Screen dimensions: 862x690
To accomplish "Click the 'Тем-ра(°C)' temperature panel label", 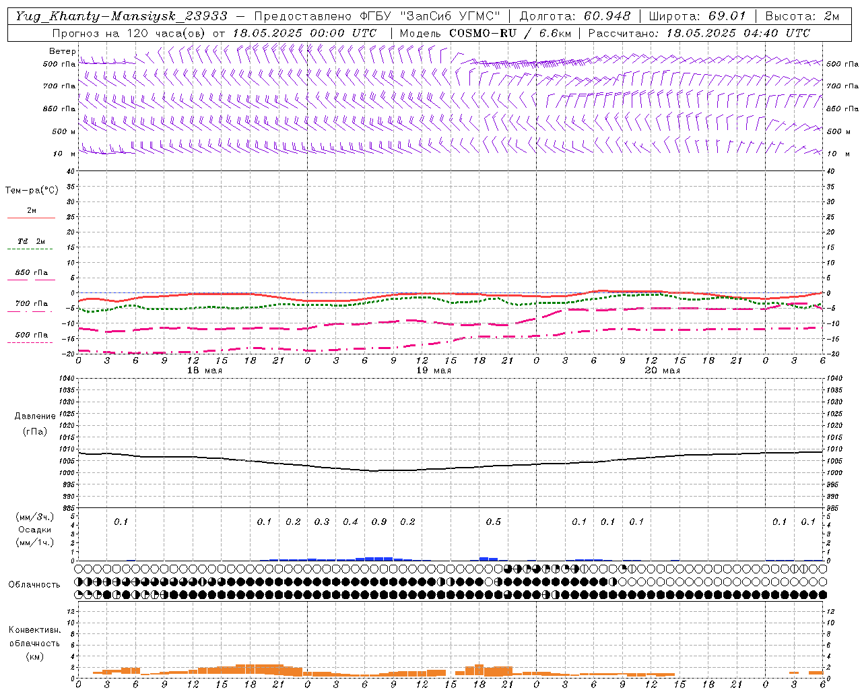I will click(32, 191).
